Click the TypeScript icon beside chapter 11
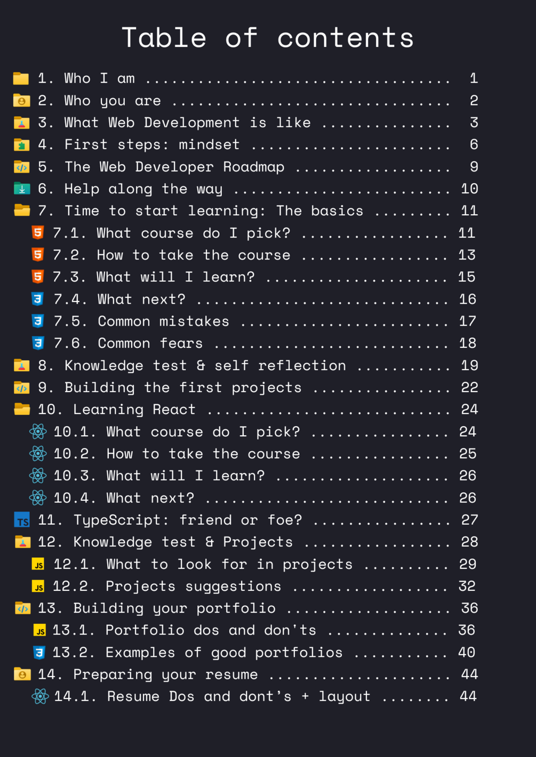Screen dimensions: 536x757 [22, 520]
